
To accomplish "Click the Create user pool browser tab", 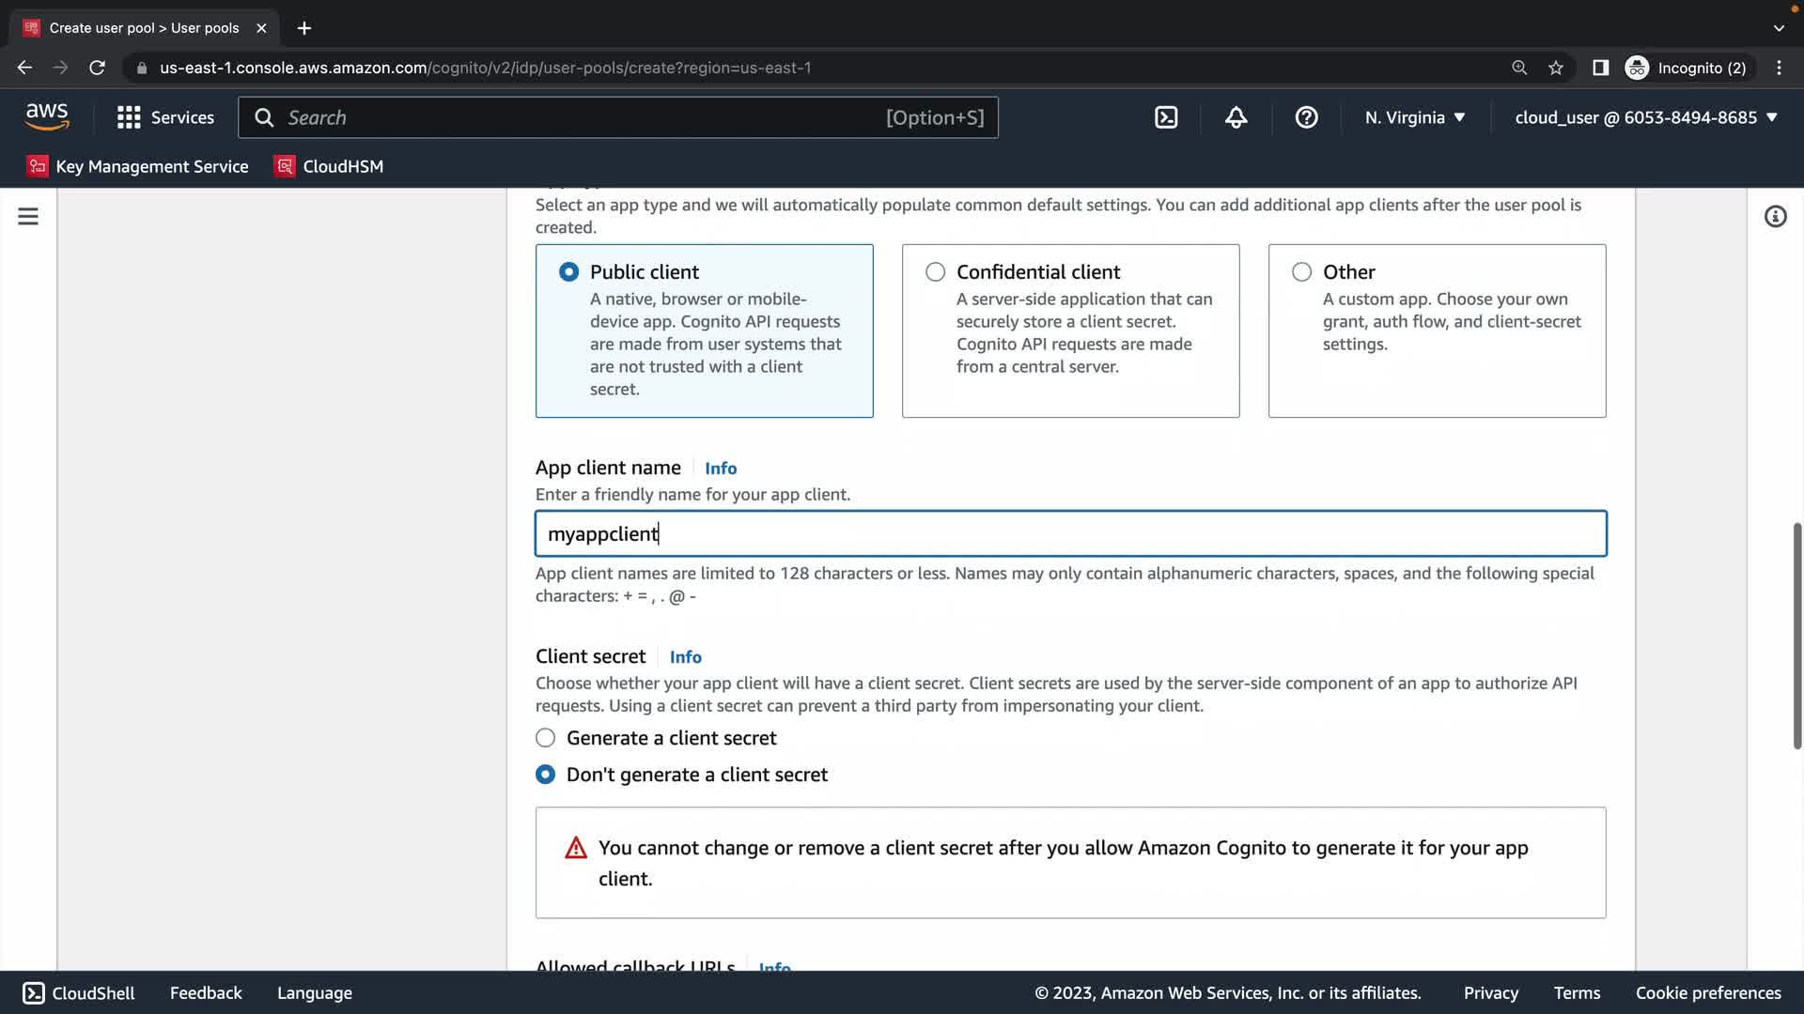I will click(x=144, y=28).
